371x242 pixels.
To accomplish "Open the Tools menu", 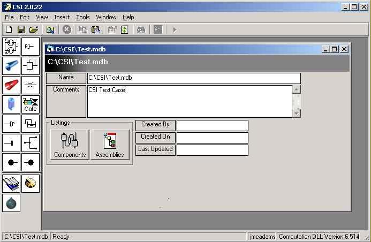I will (x=83, y=17).
